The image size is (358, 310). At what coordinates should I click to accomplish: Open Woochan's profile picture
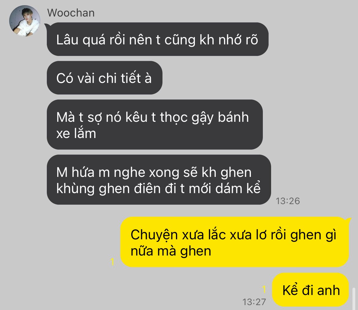(x=25, y=21)
